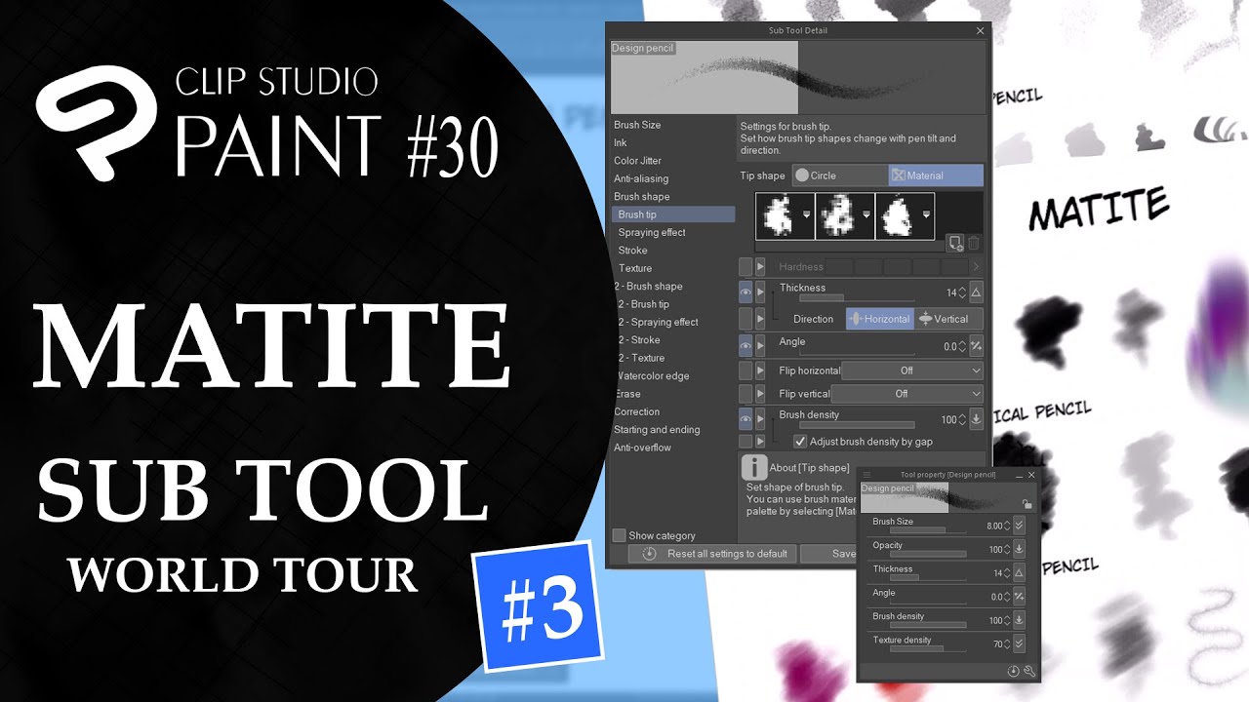
Task: Click the About Tip shape info icon
Action: click(754, 467)
